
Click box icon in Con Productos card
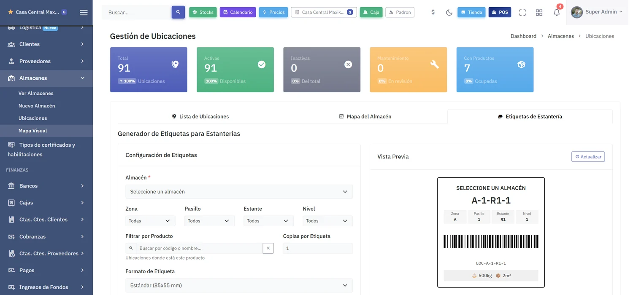coord(521,64)
